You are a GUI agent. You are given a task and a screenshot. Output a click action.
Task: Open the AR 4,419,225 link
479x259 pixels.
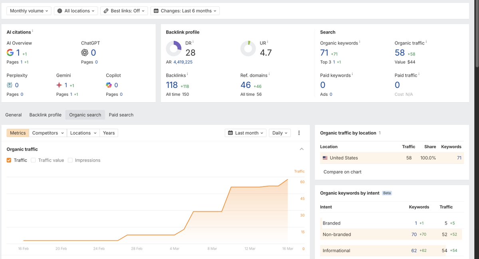pos(183,62)
